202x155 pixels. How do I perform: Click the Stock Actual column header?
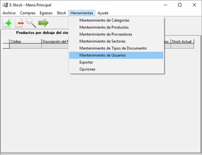tap(182, 41)
